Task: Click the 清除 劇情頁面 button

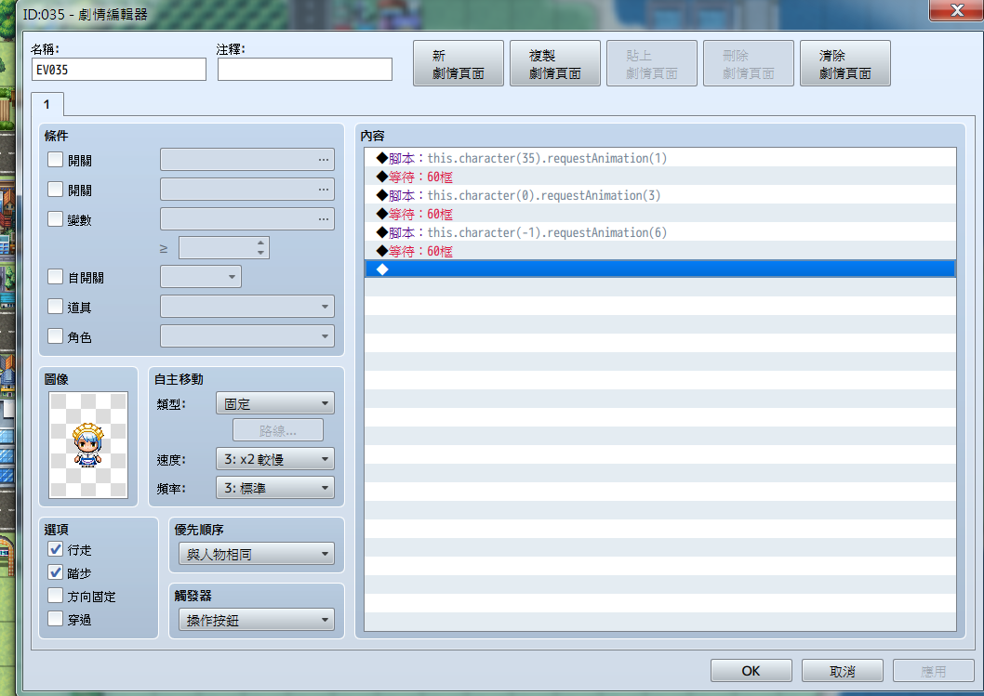Action: [844, 63]
